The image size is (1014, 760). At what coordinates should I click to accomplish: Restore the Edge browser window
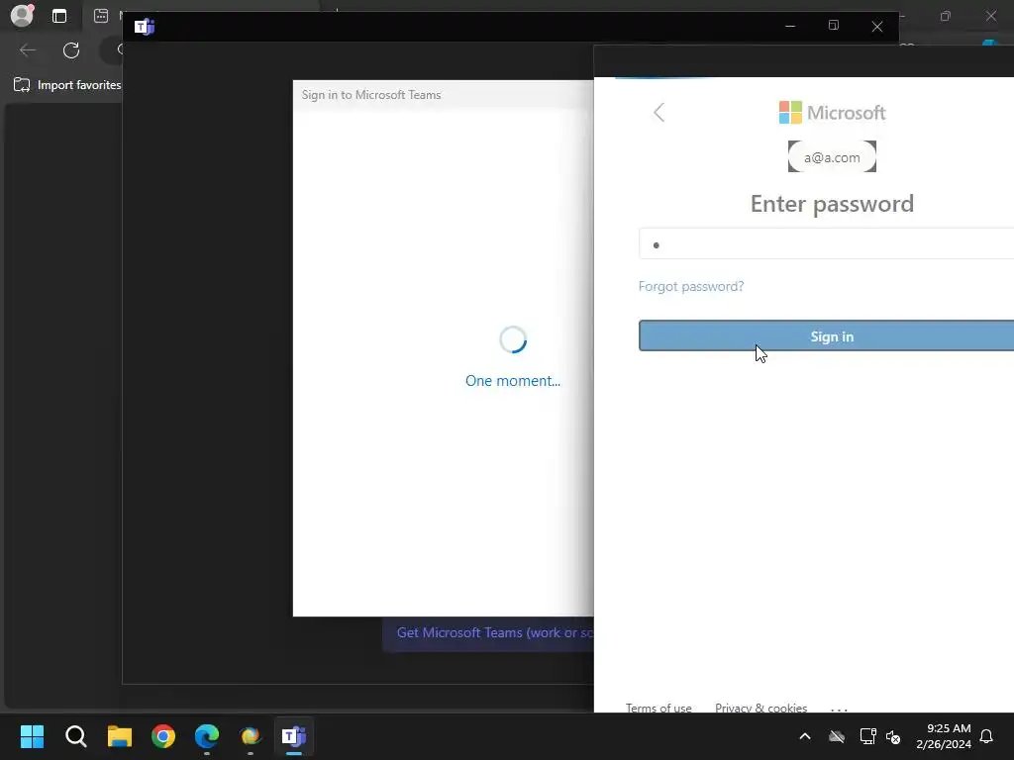pyautogui.click(x=946, y=16)
